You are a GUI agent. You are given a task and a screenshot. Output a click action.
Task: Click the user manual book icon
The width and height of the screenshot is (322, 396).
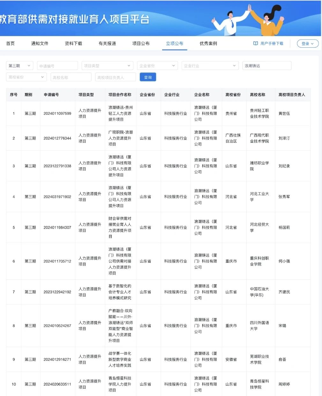tap(255, 43)
